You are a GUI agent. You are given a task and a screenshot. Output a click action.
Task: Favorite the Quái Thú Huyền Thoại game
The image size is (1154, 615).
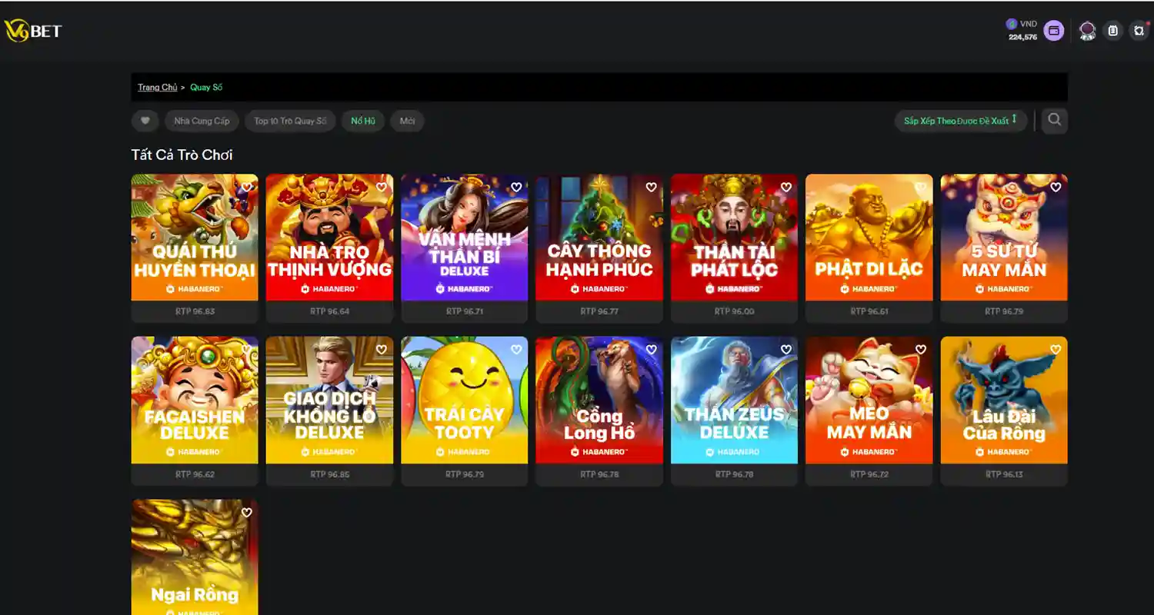tap(246, 187)
